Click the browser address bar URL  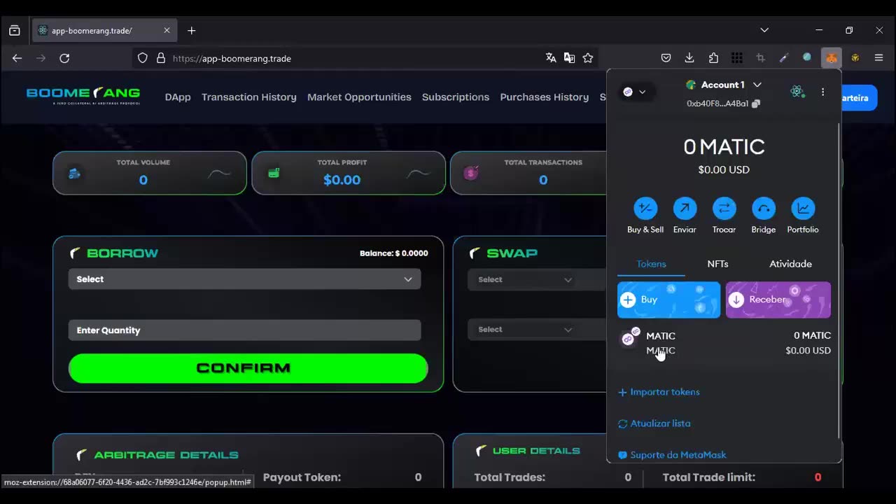point(232,58)
